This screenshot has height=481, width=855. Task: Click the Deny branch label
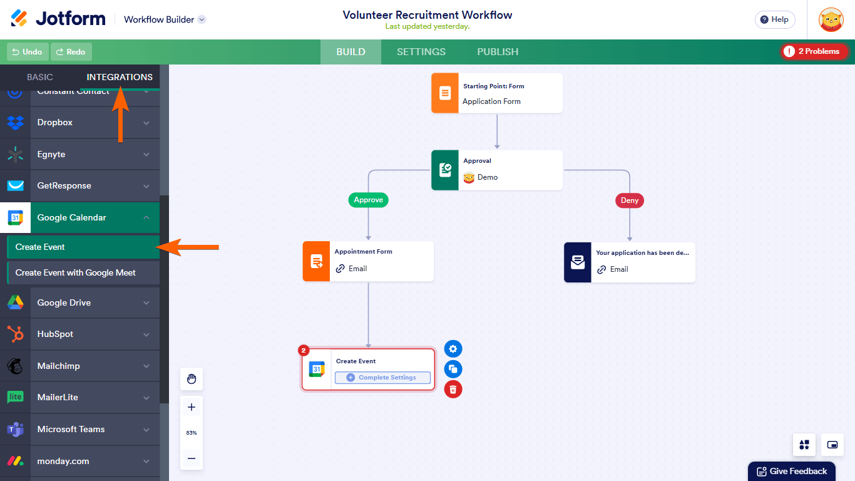630,200
